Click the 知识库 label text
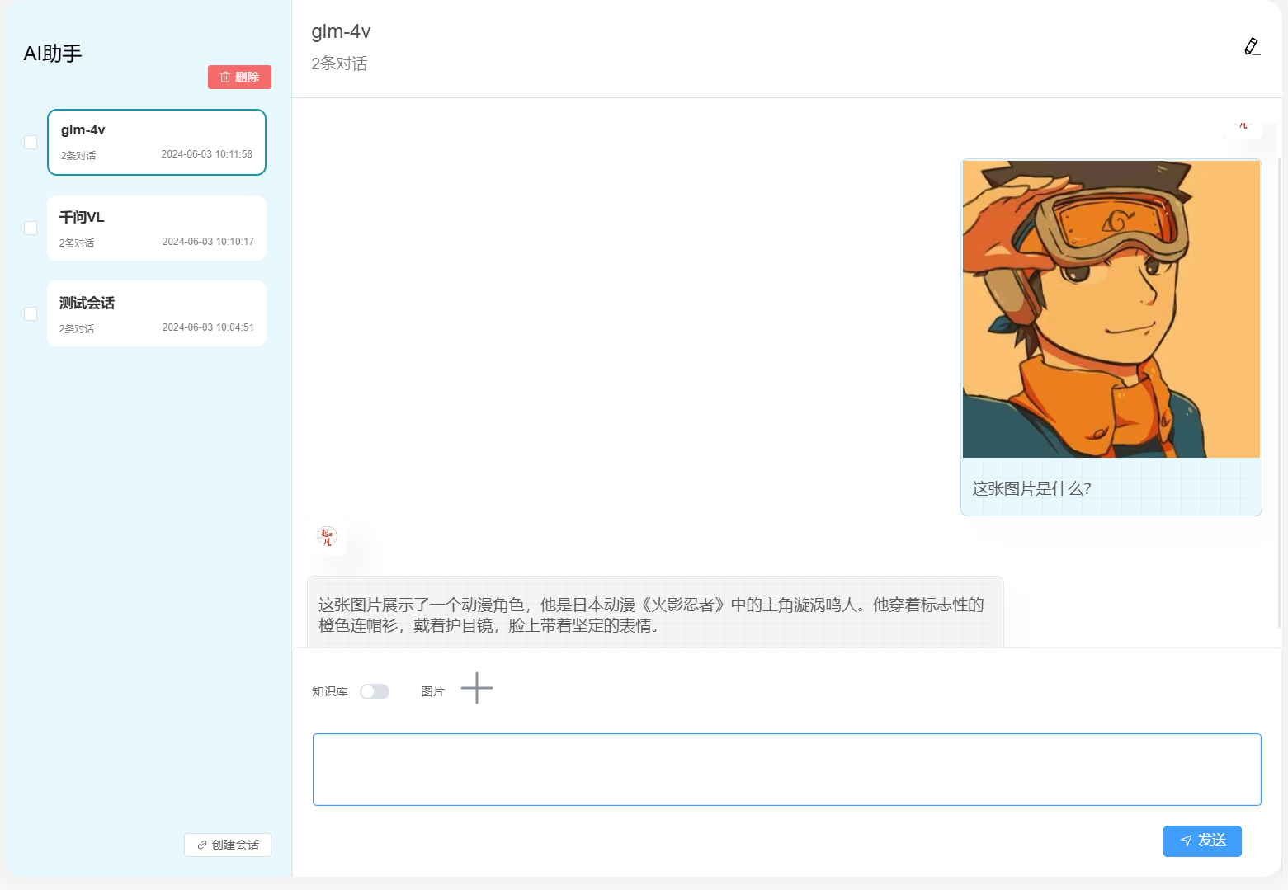Image resolution: width=1288 pixels, height=890 pixels. pyautogui.click(x=330, y=691)
